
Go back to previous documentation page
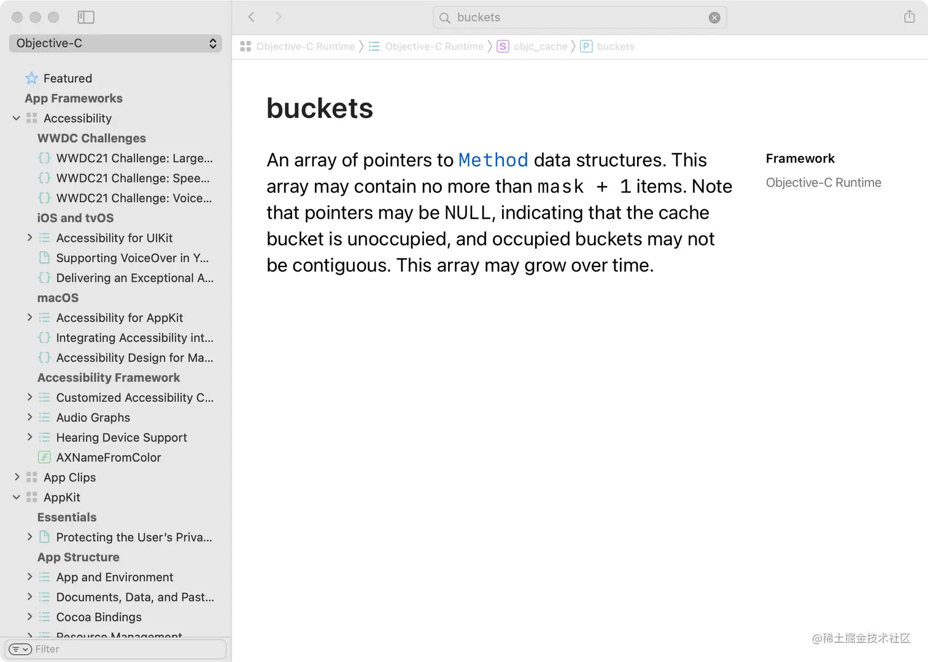[x=251, y=17]
